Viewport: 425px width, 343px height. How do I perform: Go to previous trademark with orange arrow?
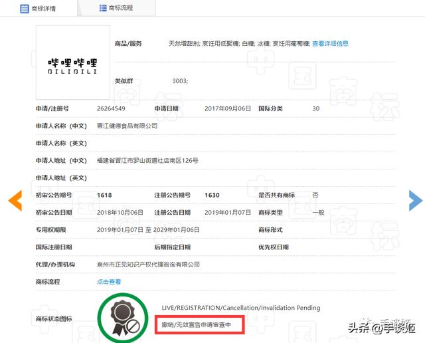[15, 201]
